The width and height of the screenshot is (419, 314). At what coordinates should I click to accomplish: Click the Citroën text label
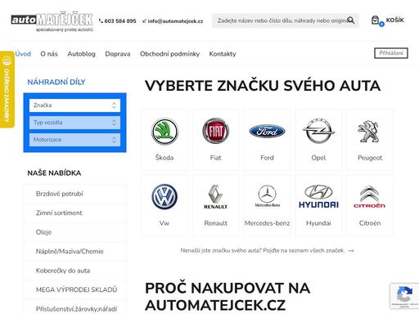click(370, 223)
